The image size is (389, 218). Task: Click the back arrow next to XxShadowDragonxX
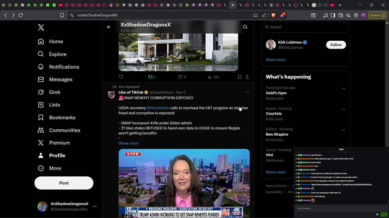[109, 27]
